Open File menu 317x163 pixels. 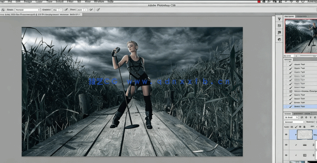tap(10, 1)
